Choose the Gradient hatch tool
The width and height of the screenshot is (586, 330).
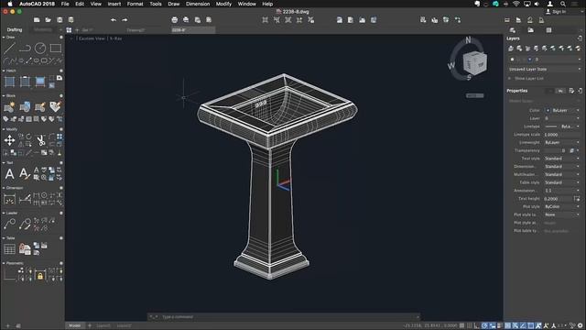coord(40,82)
